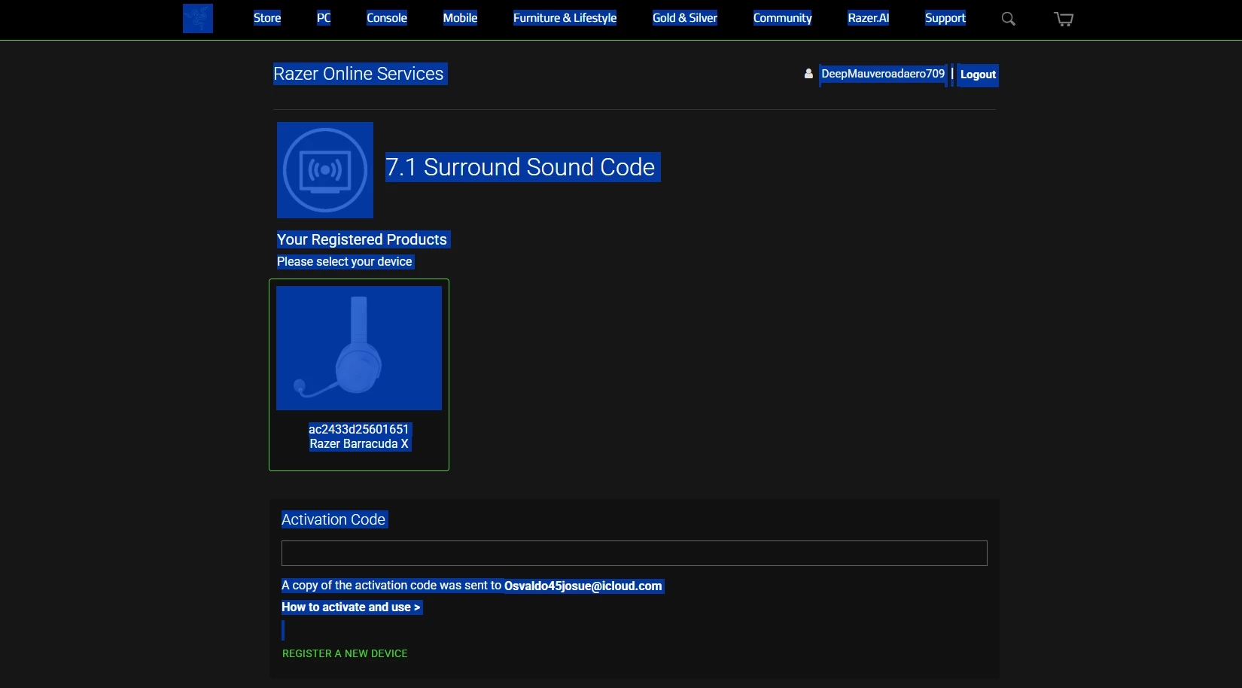
Task: Click the Razer Online Services heading
Action: point(358,74)
